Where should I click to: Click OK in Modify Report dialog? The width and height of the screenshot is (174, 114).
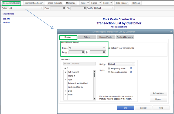click(125, 108)
